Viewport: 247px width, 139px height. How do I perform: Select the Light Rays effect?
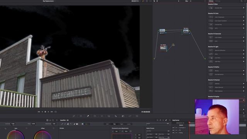[226, 61]
